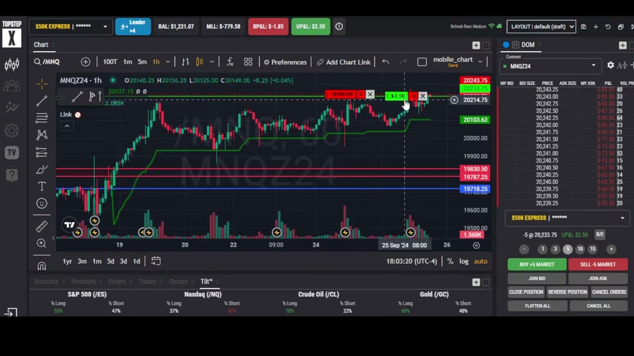Select contract quantity 1
This screenshot has width=634, height=356.
point(543,249)
